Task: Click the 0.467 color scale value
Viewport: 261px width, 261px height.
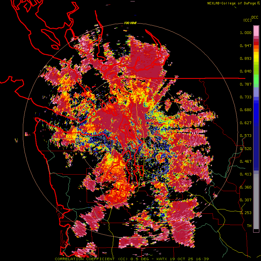Action: coord(246,162)
